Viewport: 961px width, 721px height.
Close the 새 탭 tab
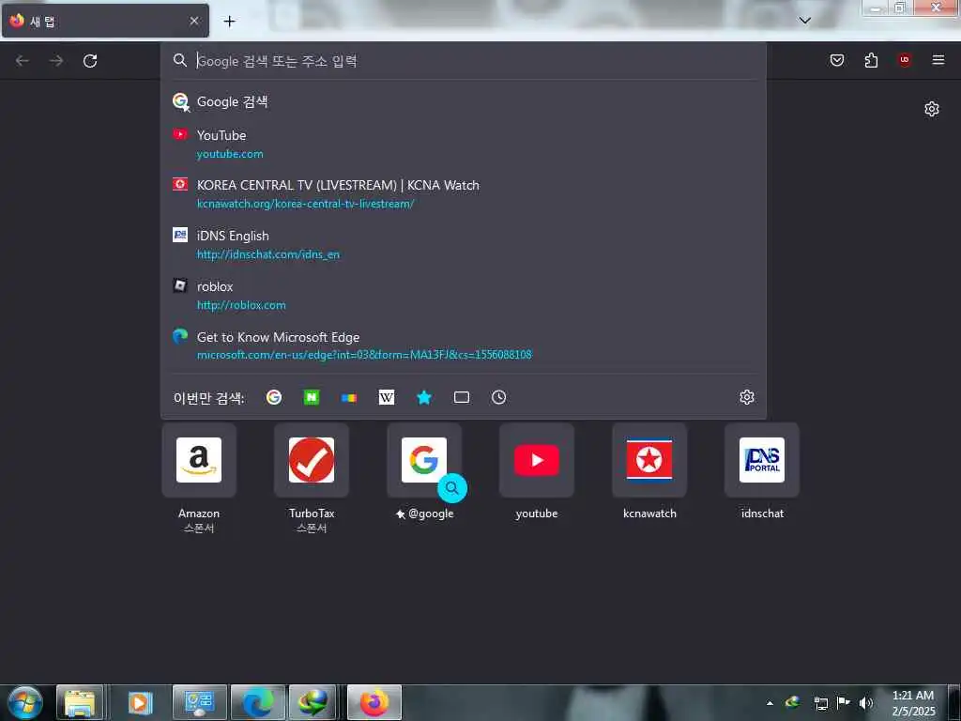coord(193,21)
